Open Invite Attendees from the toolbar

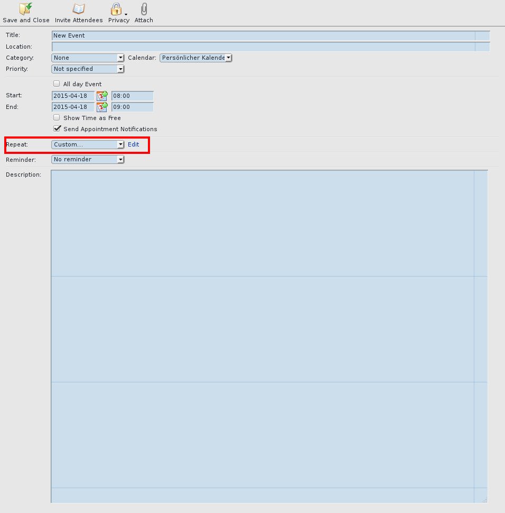click(x=79, y=9)
